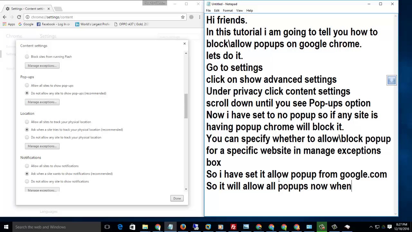The width and height of the screenshot is (412, 232).
Task: Select Do not allow any site to show pop-ups
Action: point(27,93)
